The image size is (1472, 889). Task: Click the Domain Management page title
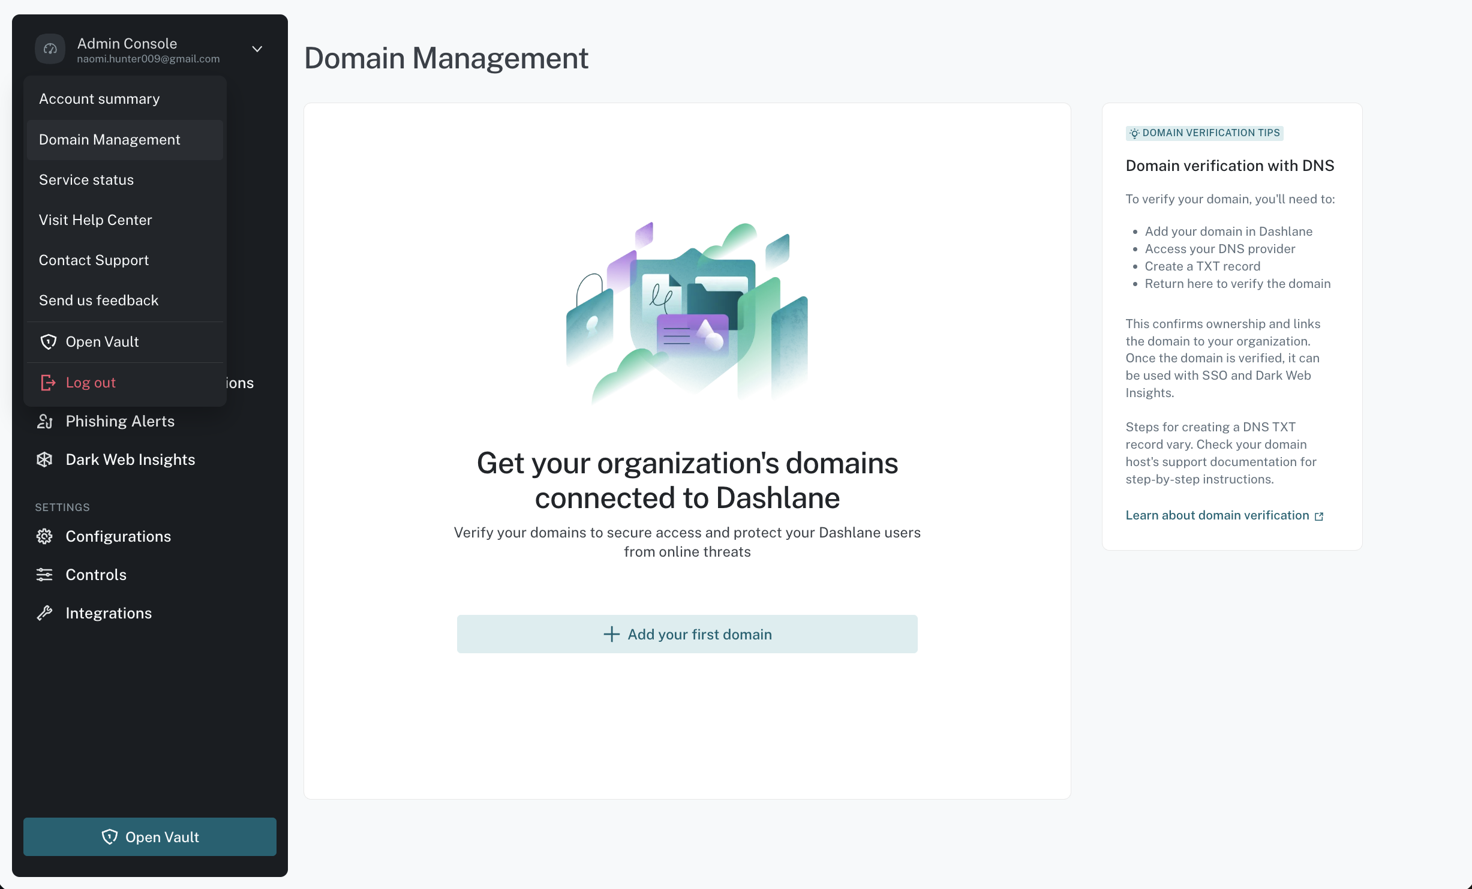pos(446,59)
